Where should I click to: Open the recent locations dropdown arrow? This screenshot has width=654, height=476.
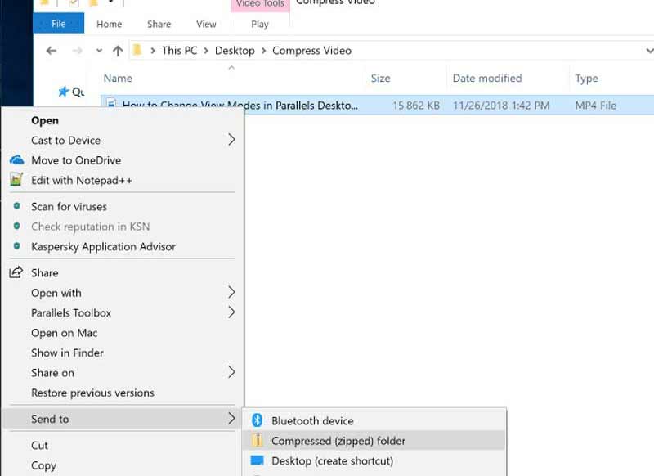click(x=99, y=51)
